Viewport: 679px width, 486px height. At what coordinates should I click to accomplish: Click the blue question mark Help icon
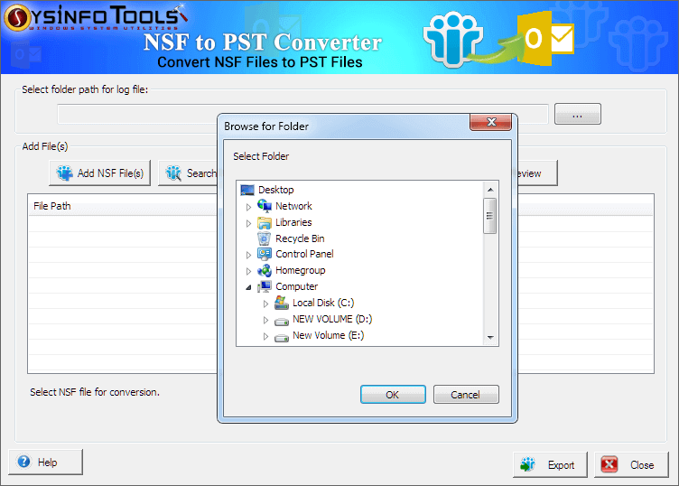[23, 462]
